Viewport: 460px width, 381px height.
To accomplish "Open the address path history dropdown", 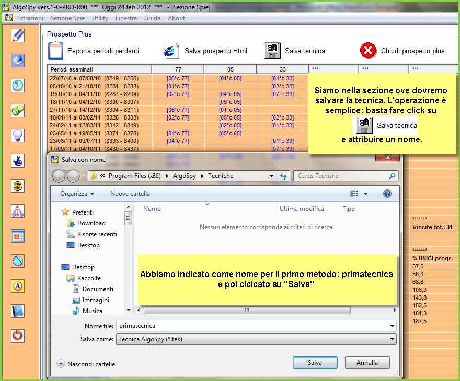I will [x=271, y=176].
